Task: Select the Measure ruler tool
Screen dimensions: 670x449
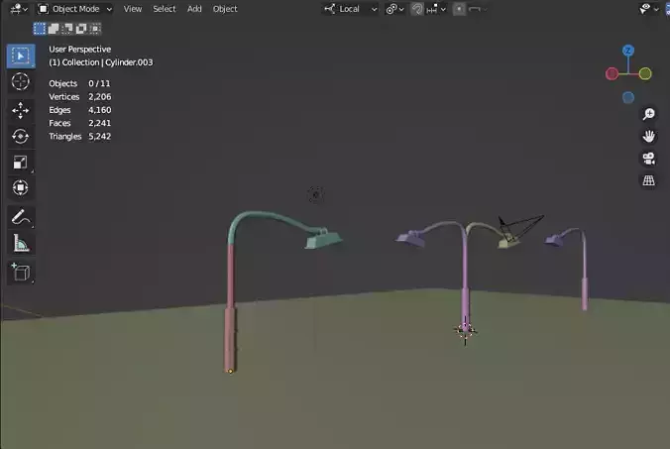Action: tap(21, 244)
